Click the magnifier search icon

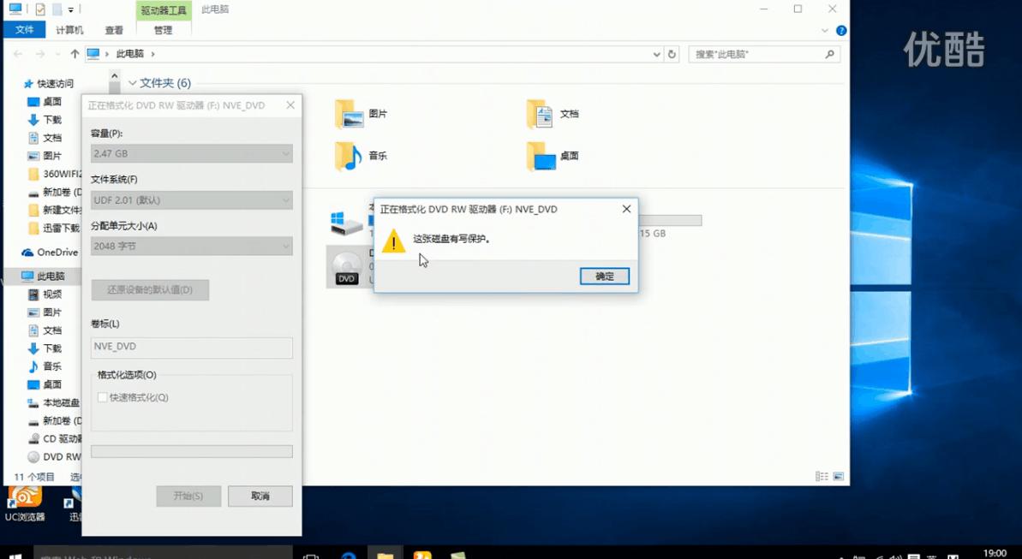pos(830,54)
